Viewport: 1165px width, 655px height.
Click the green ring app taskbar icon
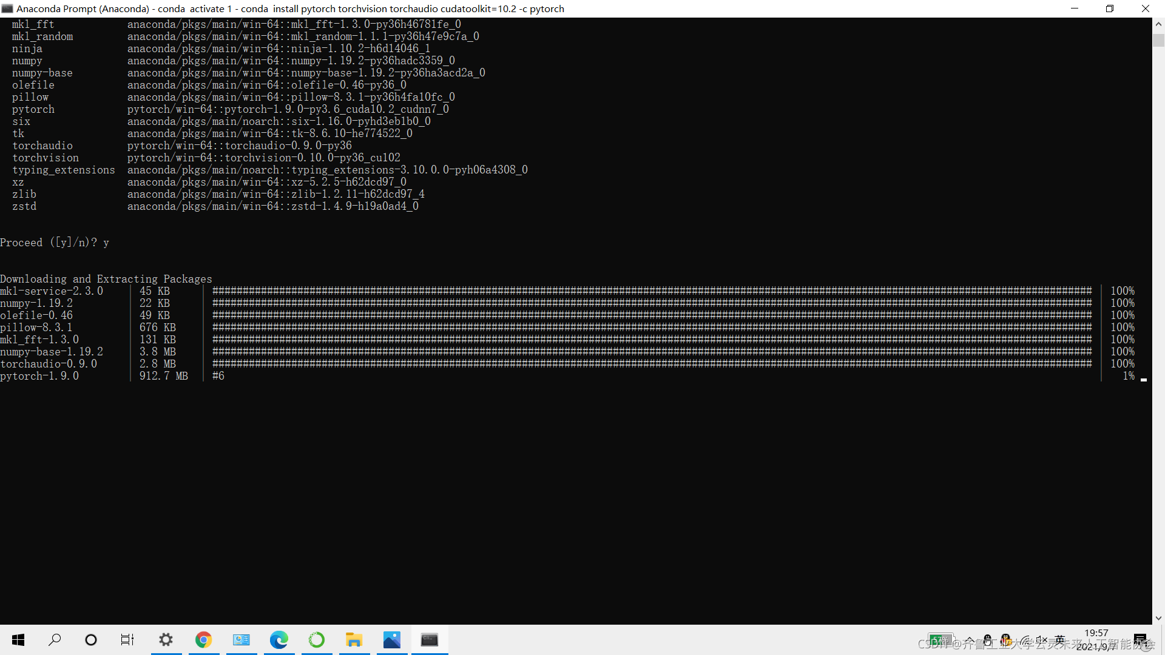coord(316,640)
